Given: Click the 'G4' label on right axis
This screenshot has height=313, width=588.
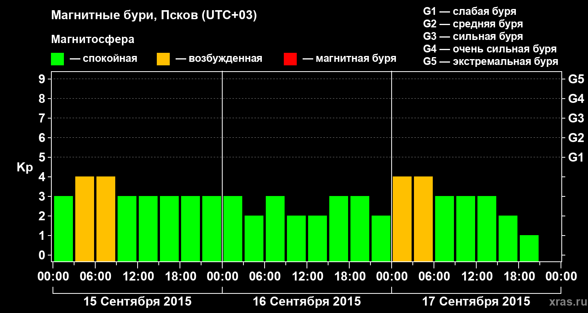Looking at the screenshot, I should [576, 99].
